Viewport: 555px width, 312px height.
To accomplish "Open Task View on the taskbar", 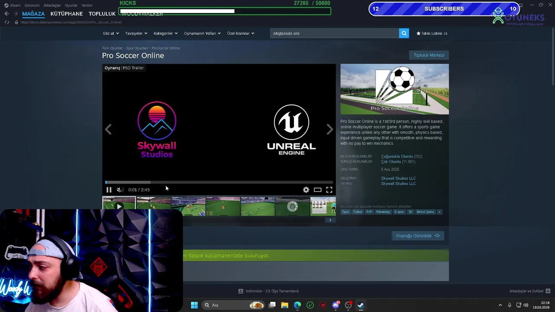I will 272,305.
